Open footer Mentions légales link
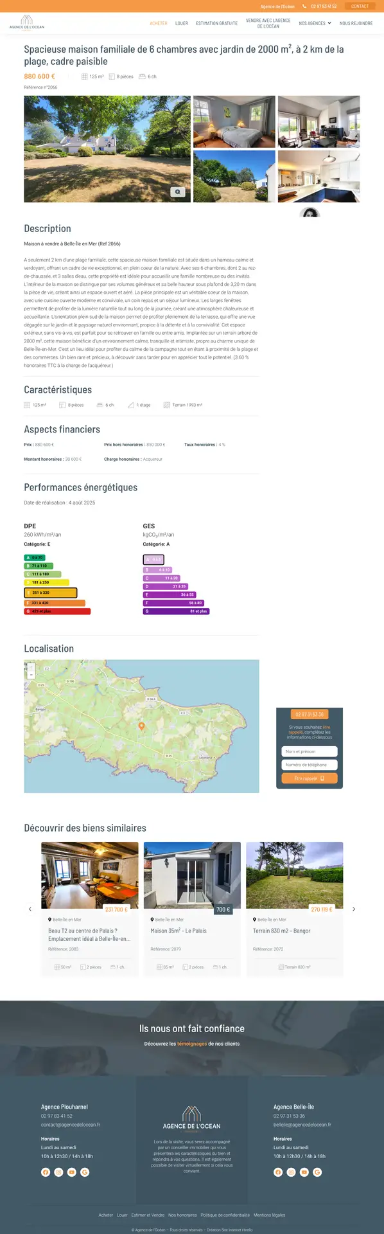This screenshot has width=384, height=1234. pyautogui.click(x=269, y=1215)
